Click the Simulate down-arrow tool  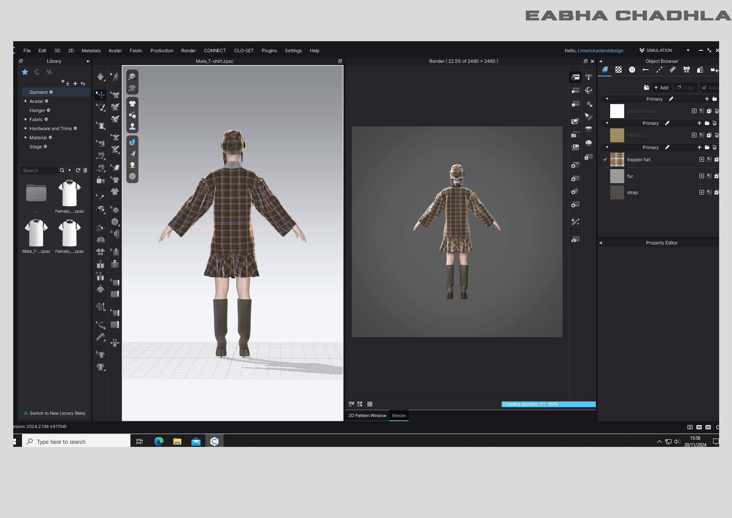pos(100,77)
